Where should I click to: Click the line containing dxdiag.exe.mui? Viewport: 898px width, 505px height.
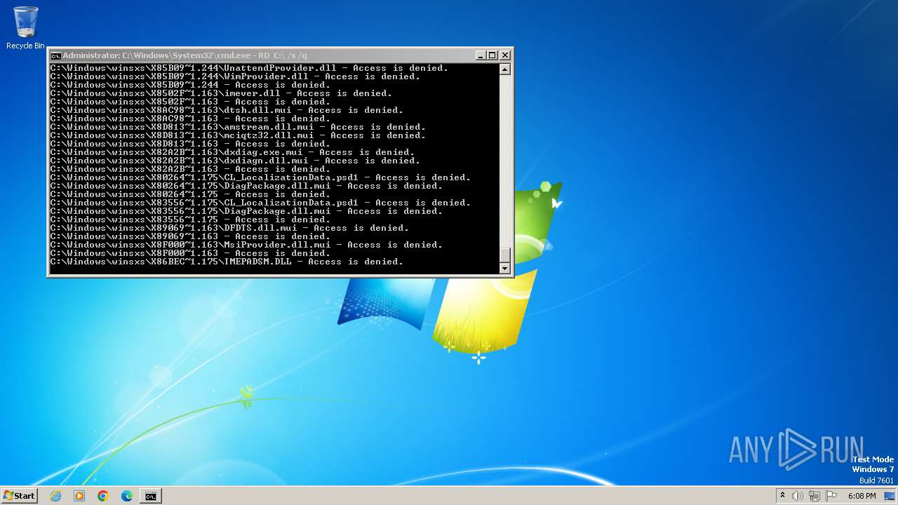coord(232,152)
